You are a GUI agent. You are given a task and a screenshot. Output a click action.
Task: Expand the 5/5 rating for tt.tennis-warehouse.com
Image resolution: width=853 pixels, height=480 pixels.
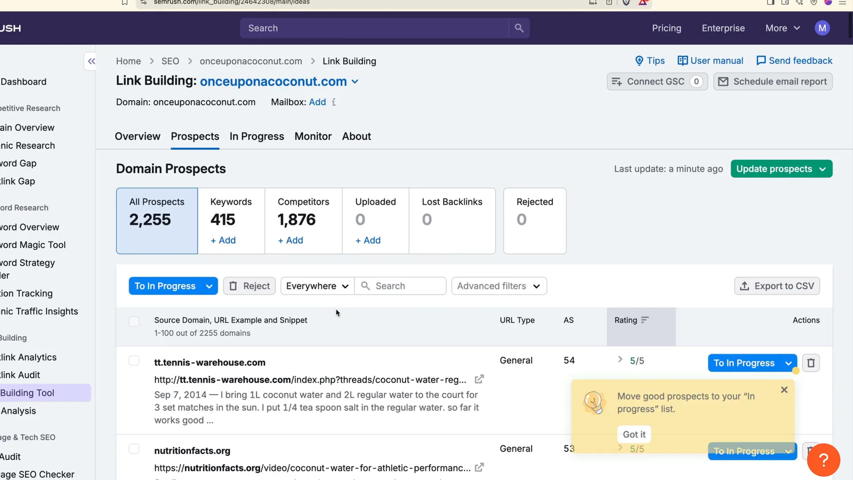[620, 360]
